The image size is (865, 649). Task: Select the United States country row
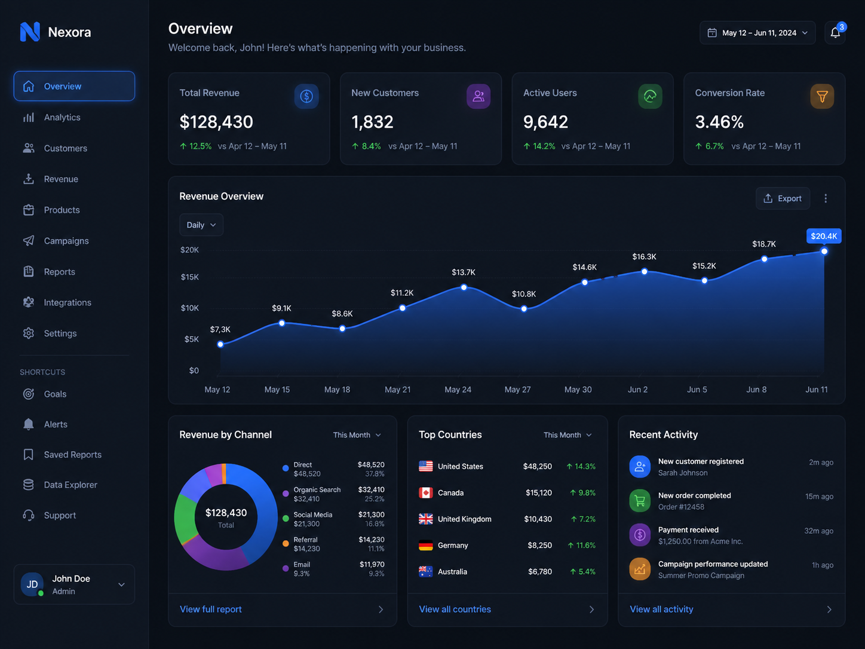tap(507, 466)
